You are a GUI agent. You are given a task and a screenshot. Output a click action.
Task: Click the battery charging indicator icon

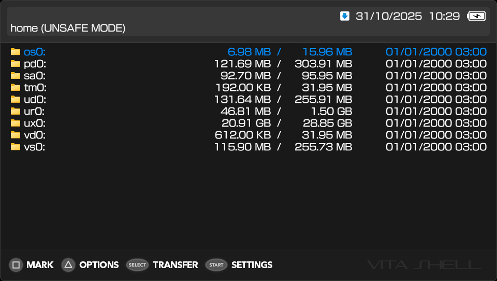point(476,16)
